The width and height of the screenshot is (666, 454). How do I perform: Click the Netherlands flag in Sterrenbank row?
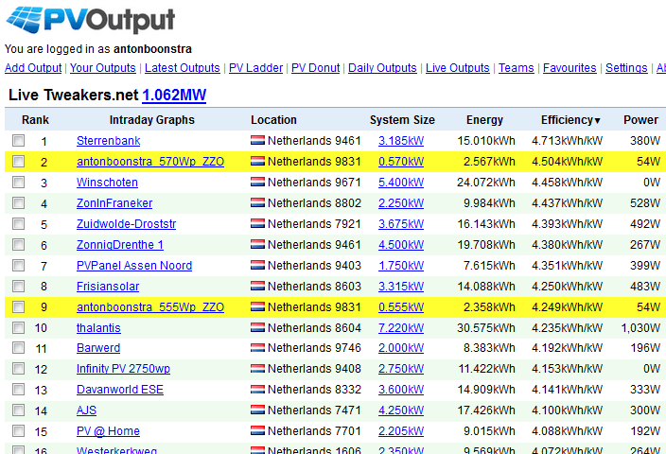(257, 140)
